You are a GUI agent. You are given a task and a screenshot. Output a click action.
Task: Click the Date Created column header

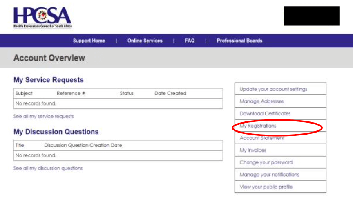(170, 94)
